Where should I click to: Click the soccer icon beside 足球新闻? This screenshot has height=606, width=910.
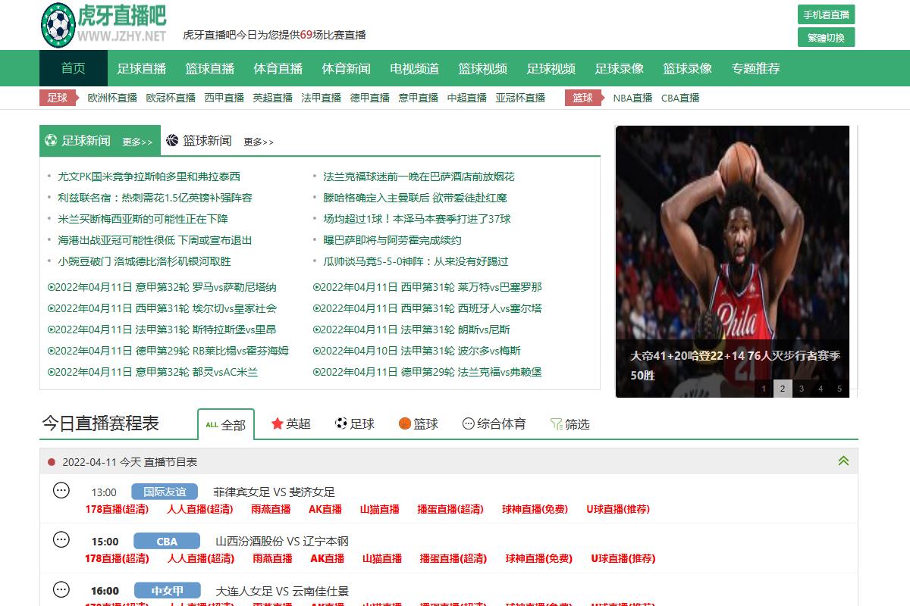click(x=51, y=140)
